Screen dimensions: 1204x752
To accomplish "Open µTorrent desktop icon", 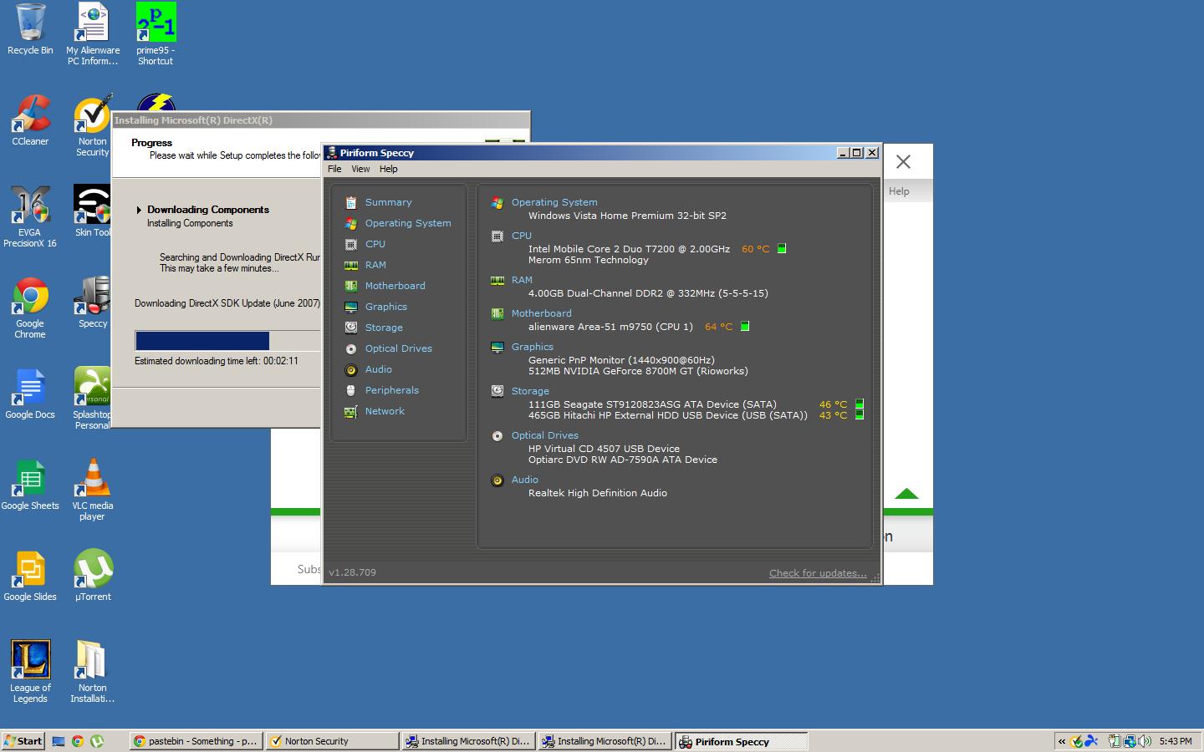I will [x=93, y=575].
